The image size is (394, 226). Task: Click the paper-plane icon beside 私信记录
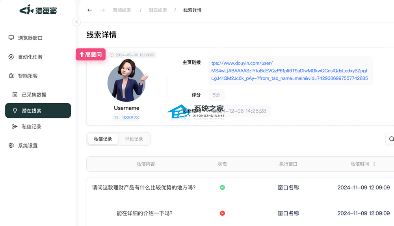[15, 126]
